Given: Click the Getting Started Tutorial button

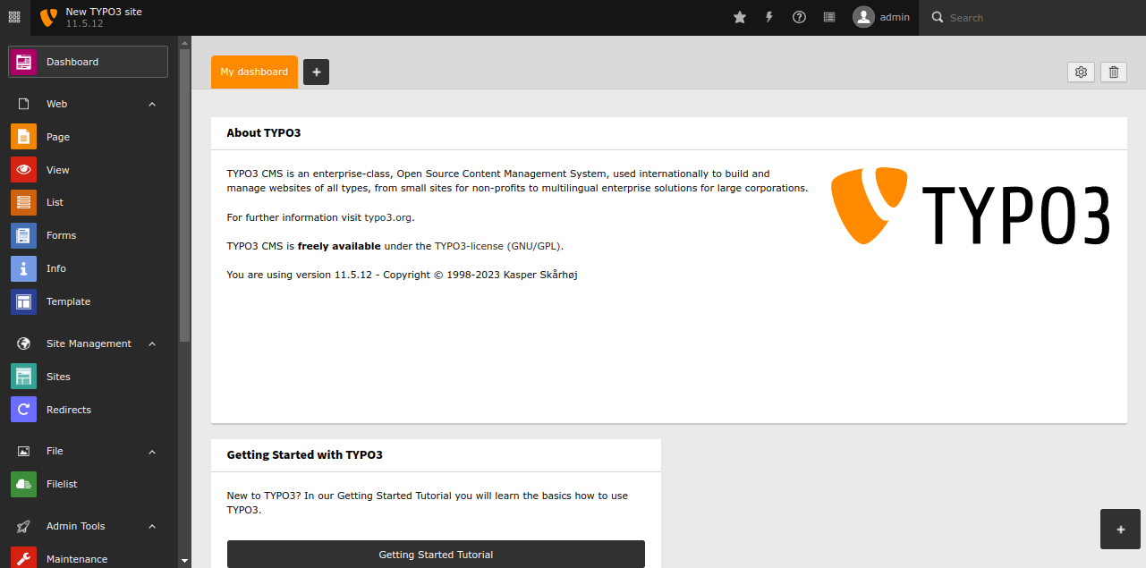Looking at the screenshot, I should tap(436, 555).
